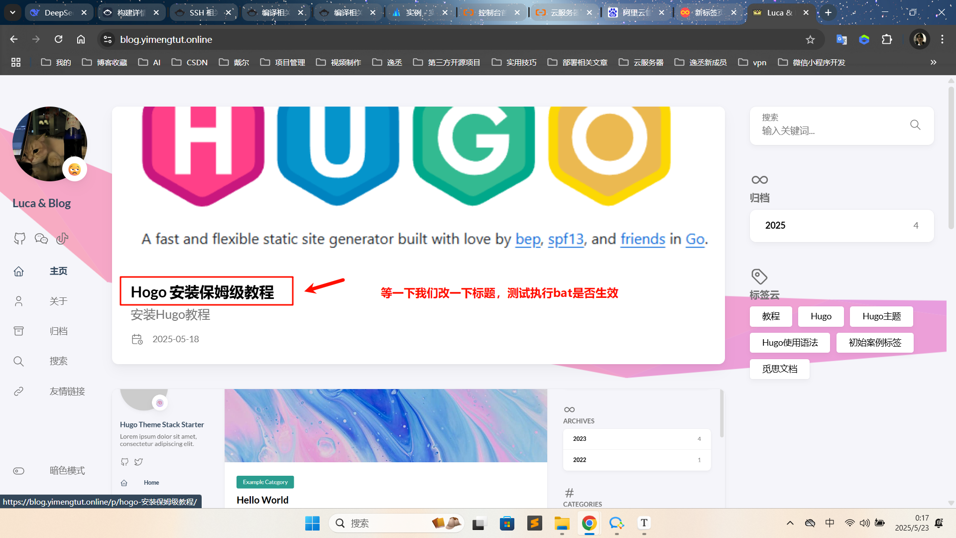Click the home icon beside 主页
The height and width of the screenshot is (538, 956).
click(x=18, y=271)
